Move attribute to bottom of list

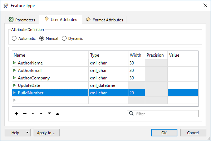click(58, 114)
